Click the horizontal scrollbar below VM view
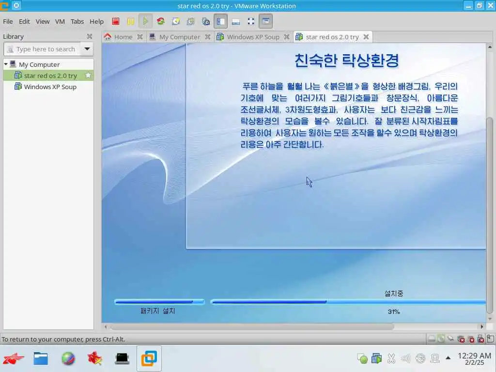Image resolution: width=496 pixels, height=372 pixels. click(251, 326)
